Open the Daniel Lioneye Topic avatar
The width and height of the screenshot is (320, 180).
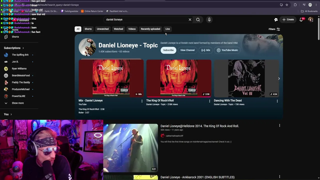point(87,47)
